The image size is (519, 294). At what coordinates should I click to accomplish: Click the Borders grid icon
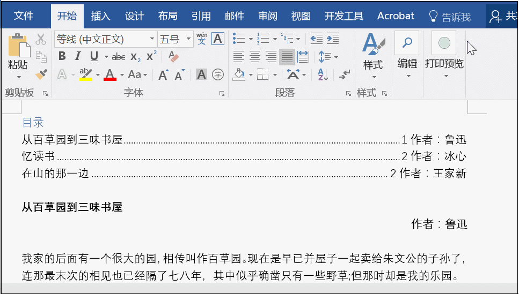263,74
